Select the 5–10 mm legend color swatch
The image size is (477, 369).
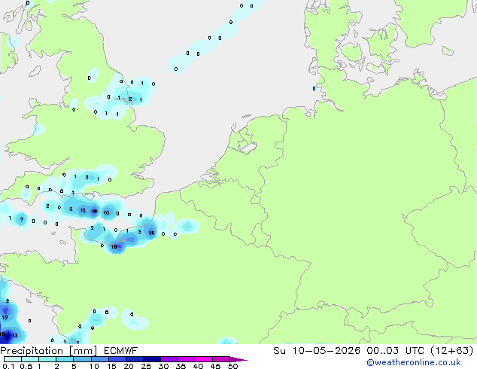pos(82,359)
